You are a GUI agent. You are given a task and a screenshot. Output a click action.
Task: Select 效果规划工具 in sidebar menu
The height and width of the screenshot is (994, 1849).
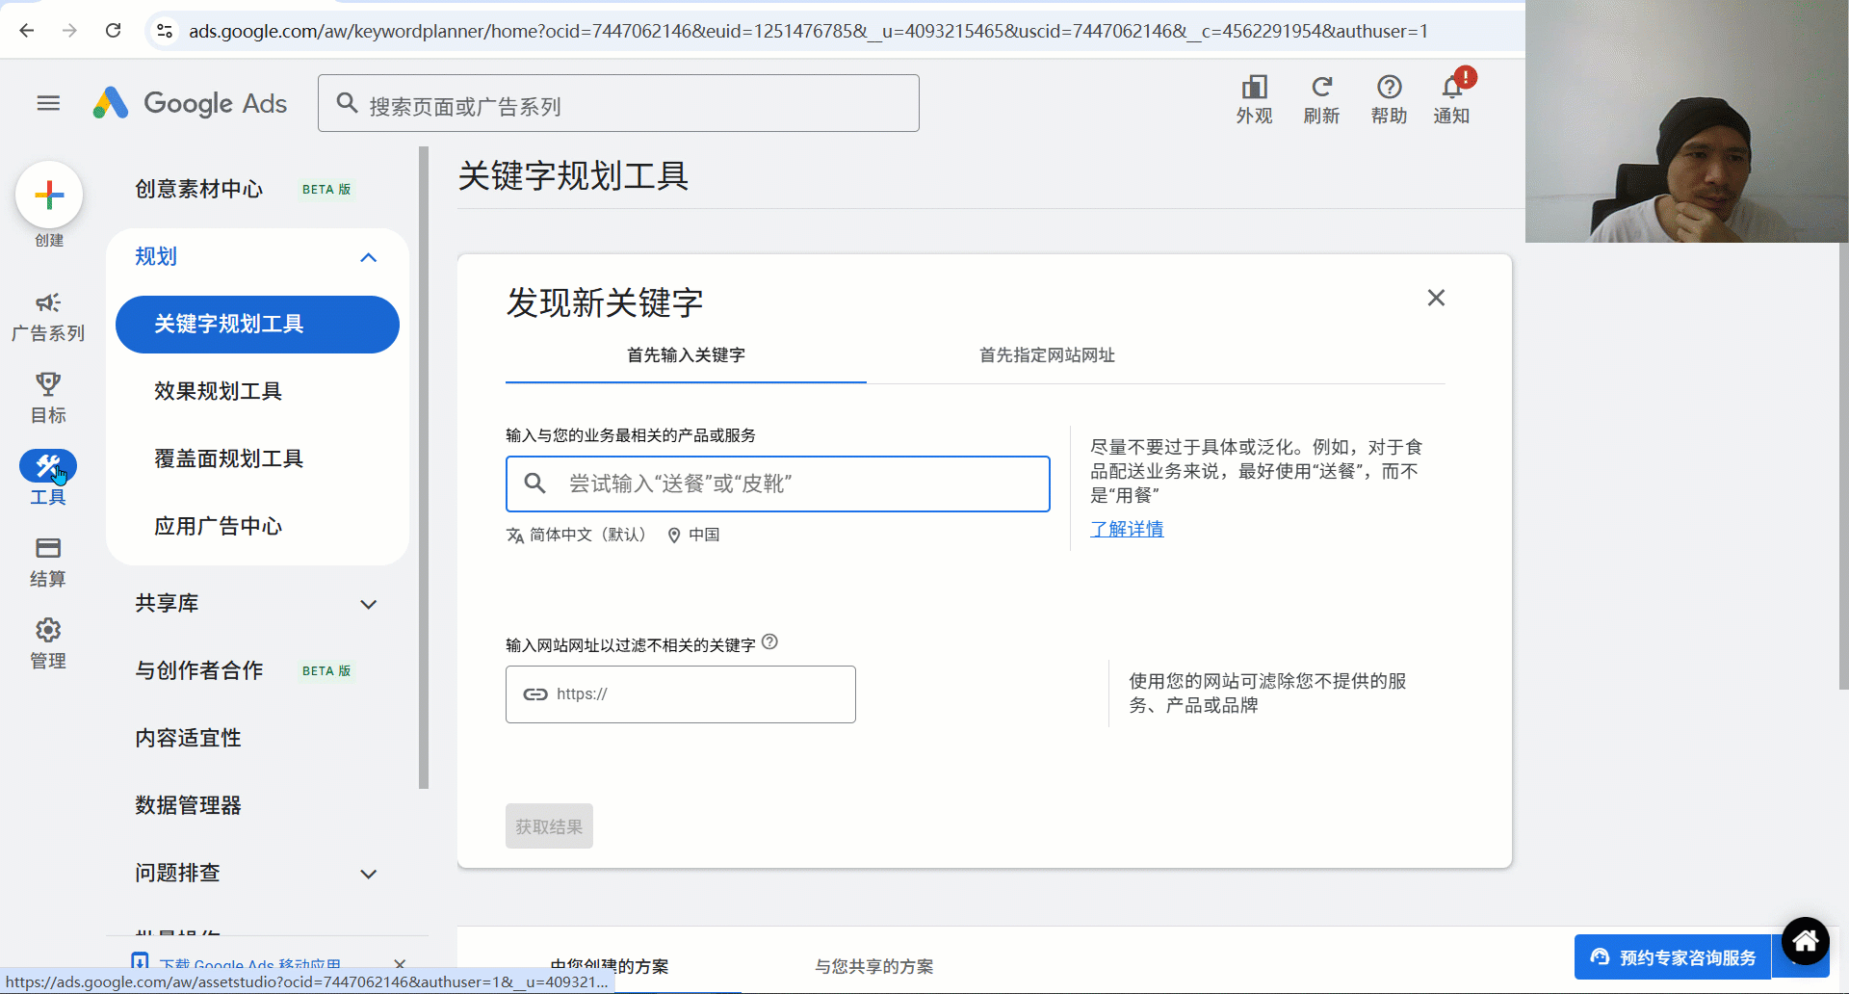218,391
